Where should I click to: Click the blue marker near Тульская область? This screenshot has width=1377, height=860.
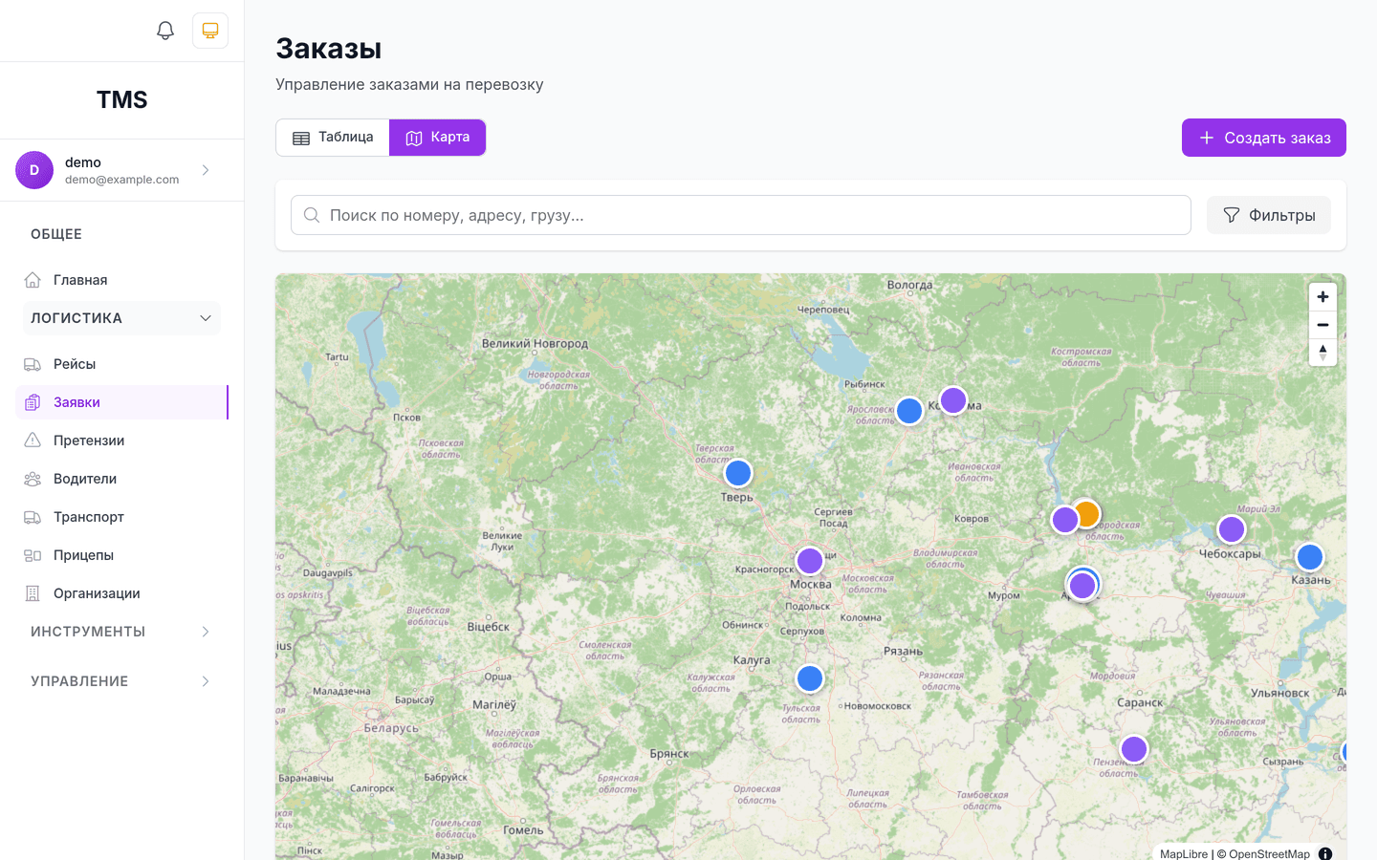810,678
